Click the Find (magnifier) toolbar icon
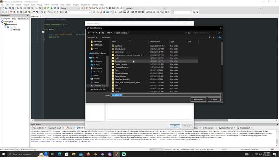The image size is (279, 157). tap(37, 8)
